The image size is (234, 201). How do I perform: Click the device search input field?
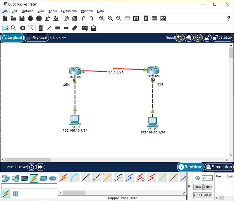point(29,186)
